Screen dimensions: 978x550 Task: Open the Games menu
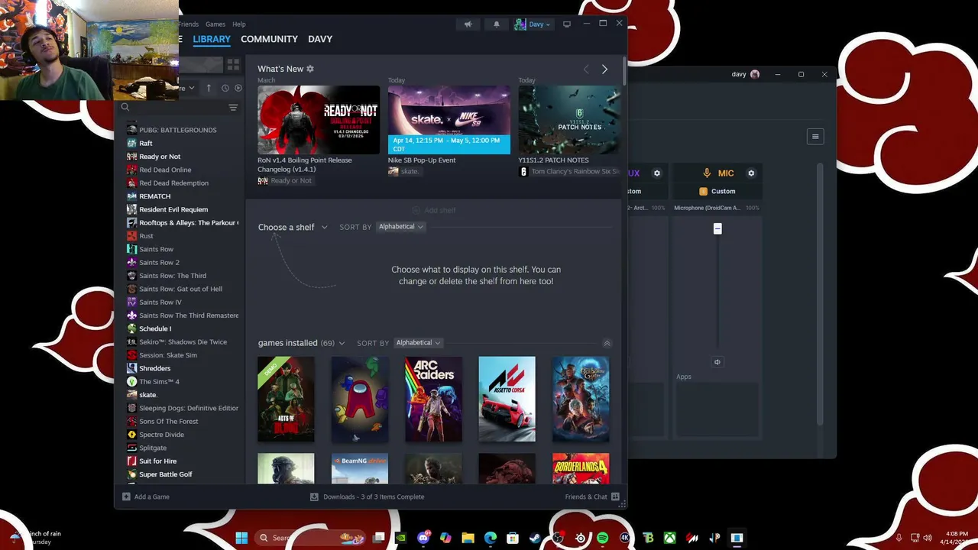[215, 24]
